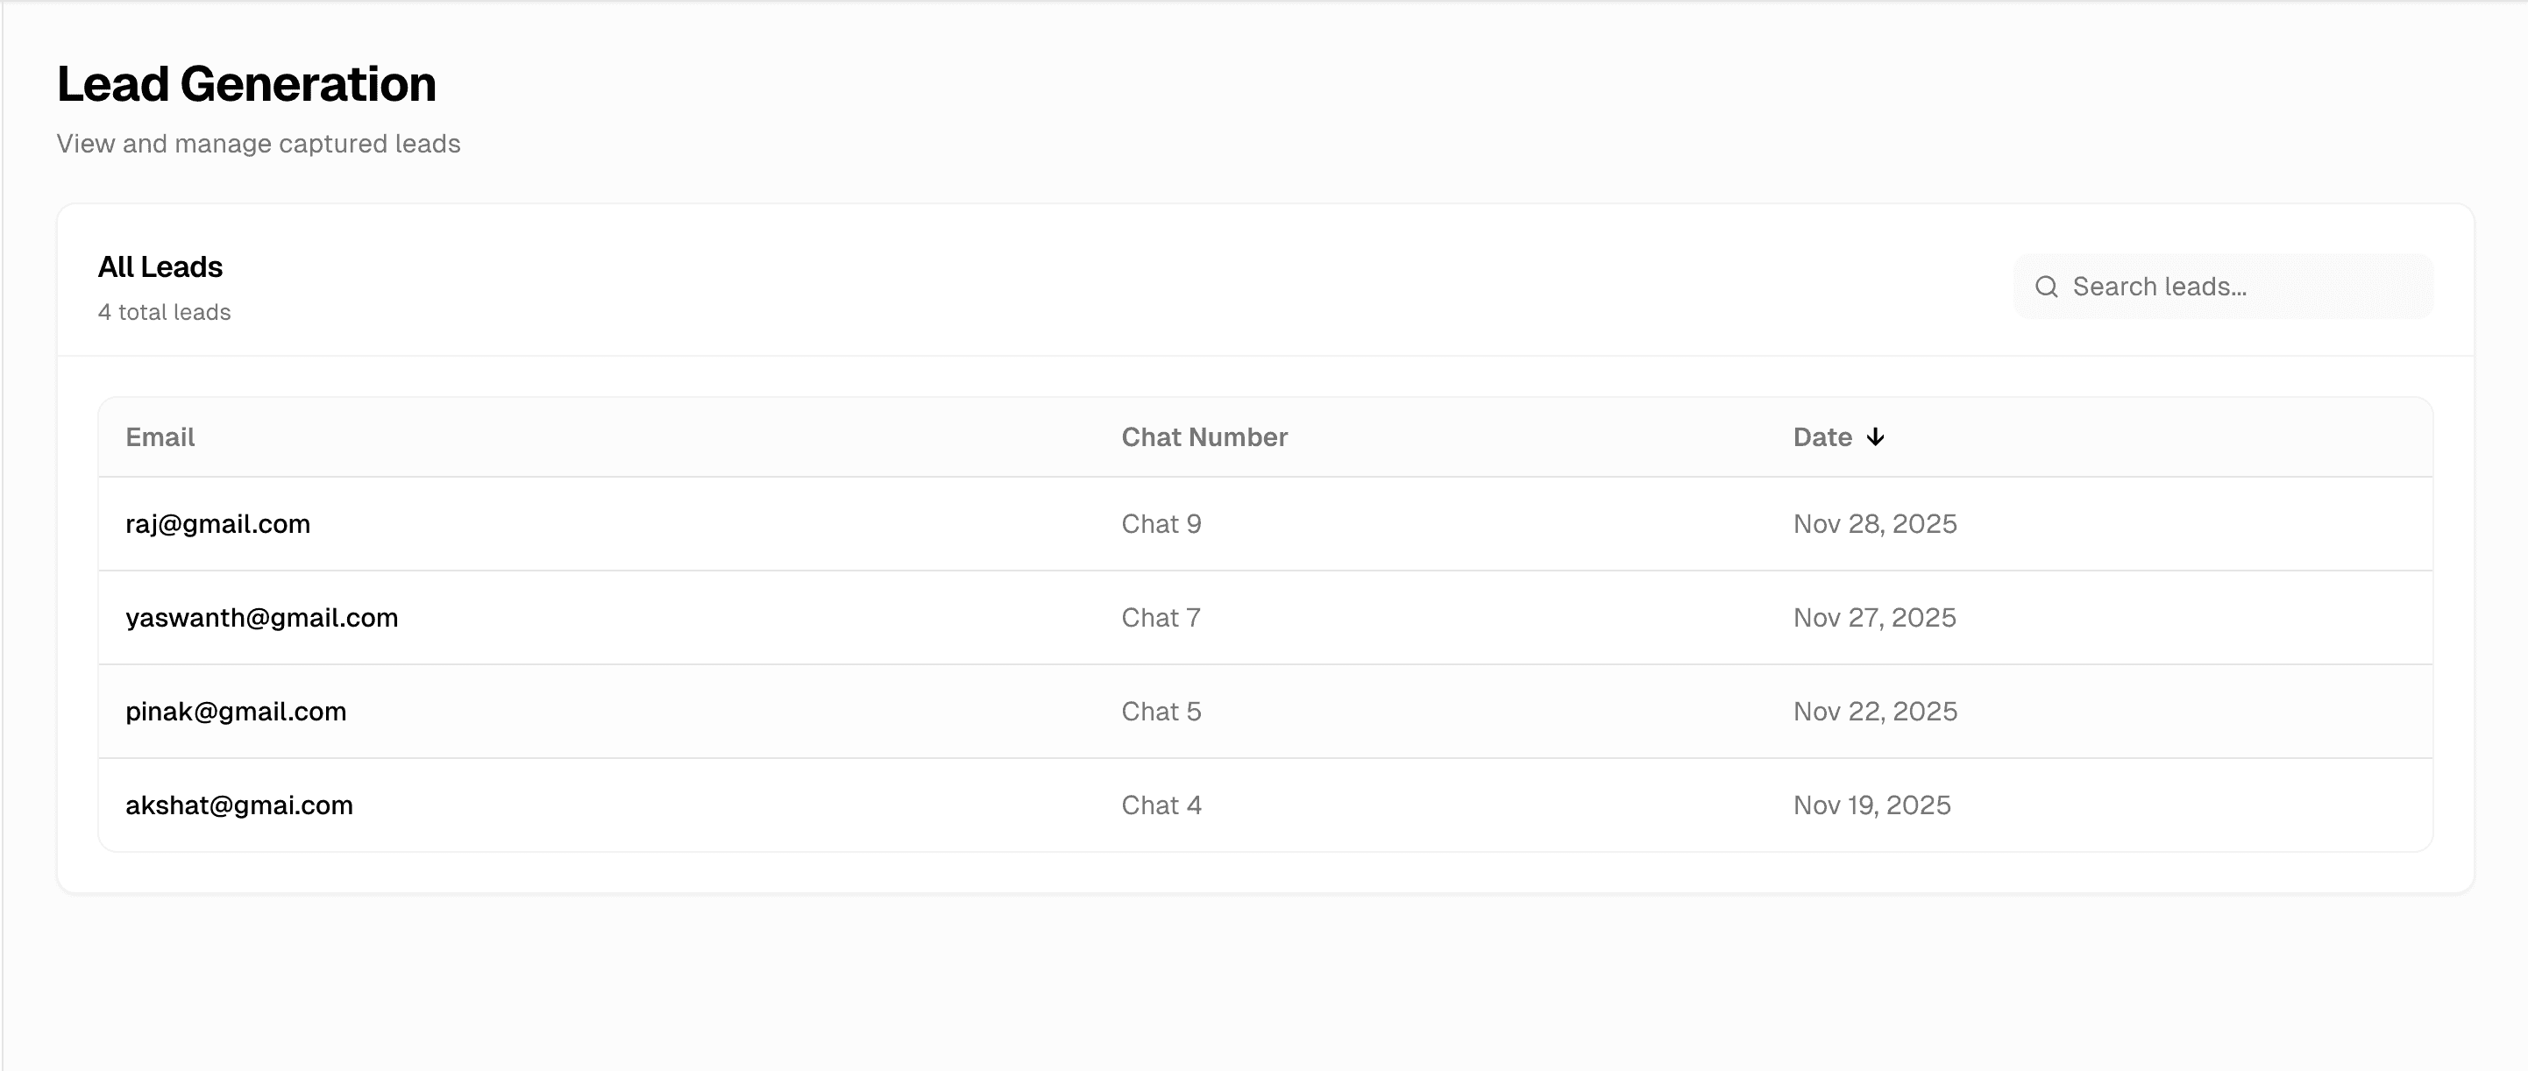Click the Nov 27, 2025 date cell

tap(1874, 618)
